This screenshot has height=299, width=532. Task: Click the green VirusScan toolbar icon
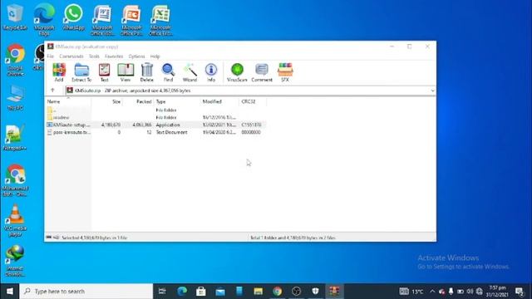[237, 72]
